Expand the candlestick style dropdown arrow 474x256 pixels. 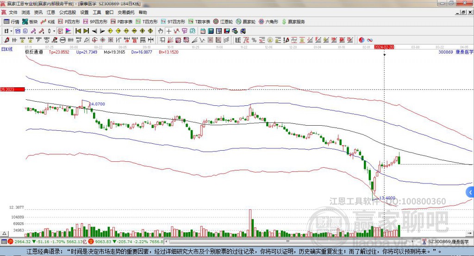pyautogui.click(x=54, y=31)
